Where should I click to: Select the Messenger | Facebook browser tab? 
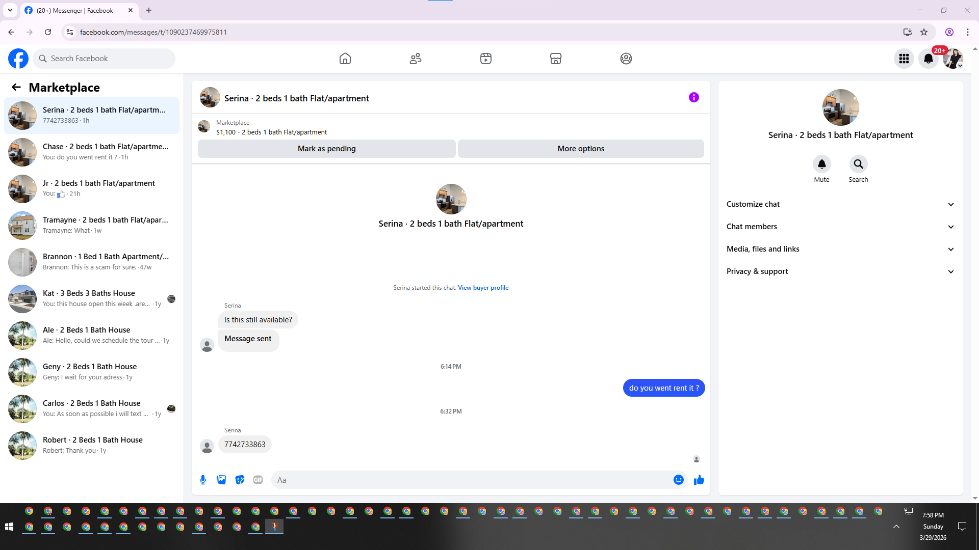click(x=79, y=10)
